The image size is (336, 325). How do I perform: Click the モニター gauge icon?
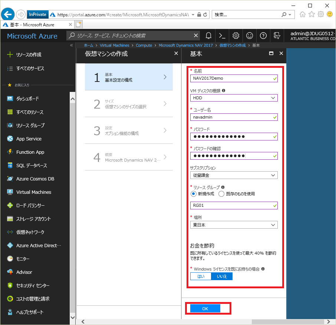(10, 259)
